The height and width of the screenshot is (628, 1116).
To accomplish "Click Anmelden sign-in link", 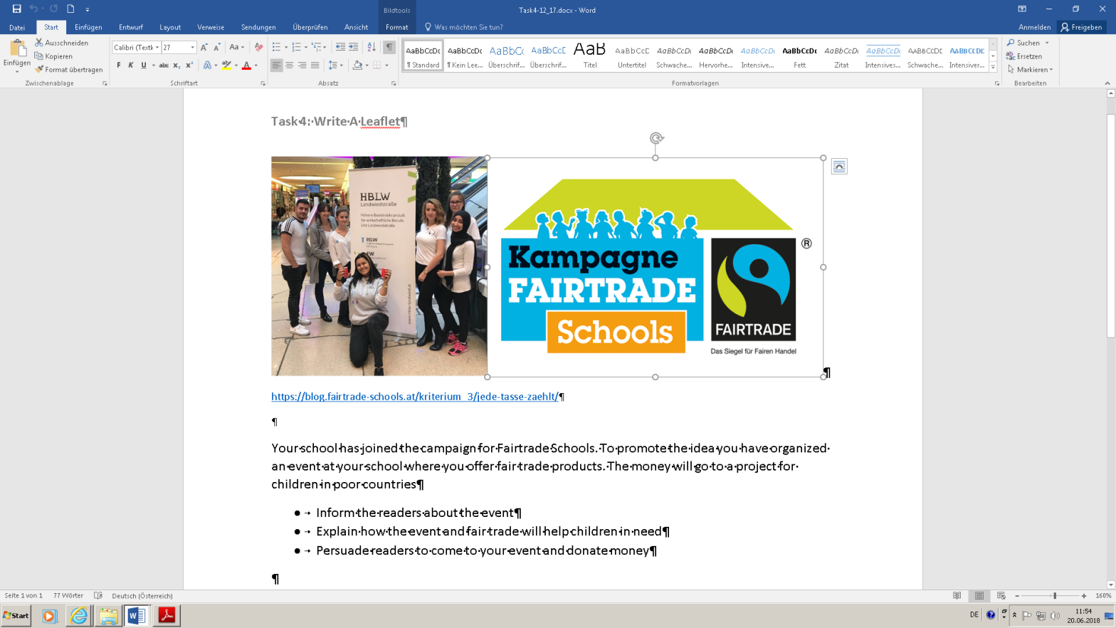I will pos(1034,27).
